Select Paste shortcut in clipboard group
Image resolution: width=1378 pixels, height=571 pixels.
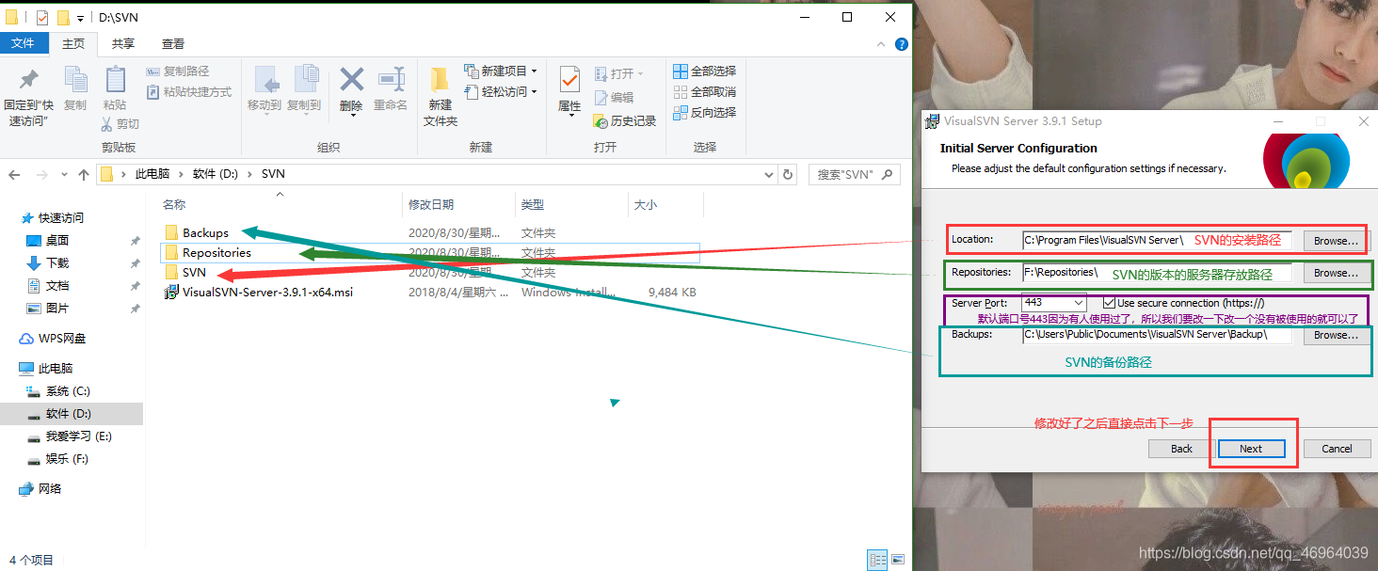(x=189, y=92)
